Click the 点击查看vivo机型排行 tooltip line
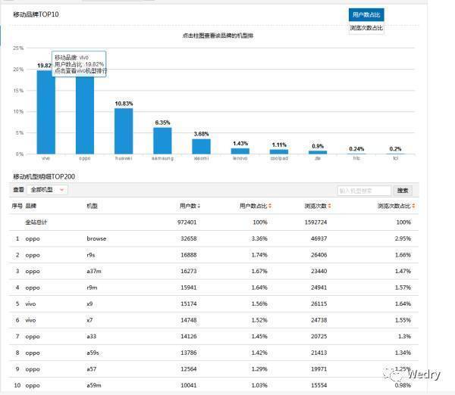The height and width of the screenshot is (395, 455). coord(80,71)
